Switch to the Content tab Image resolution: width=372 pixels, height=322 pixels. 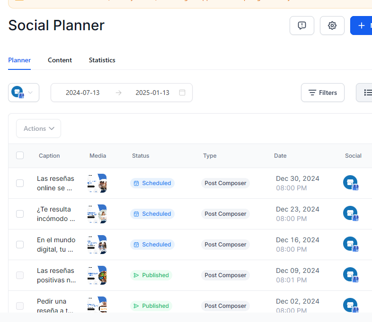point(60,60)
